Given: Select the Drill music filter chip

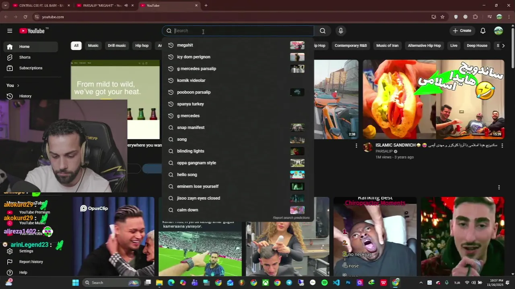Looking at the screenshot, I should click(x=117, y=46).
